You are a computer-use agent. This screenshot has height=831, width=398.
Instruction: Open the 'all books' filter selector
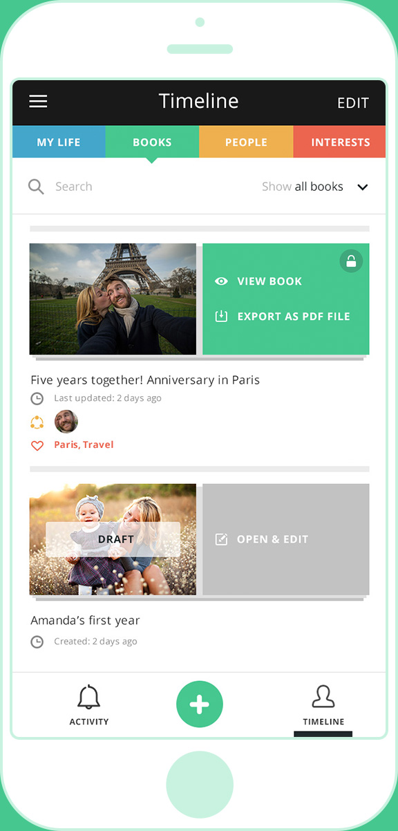[x=319, y=187]
